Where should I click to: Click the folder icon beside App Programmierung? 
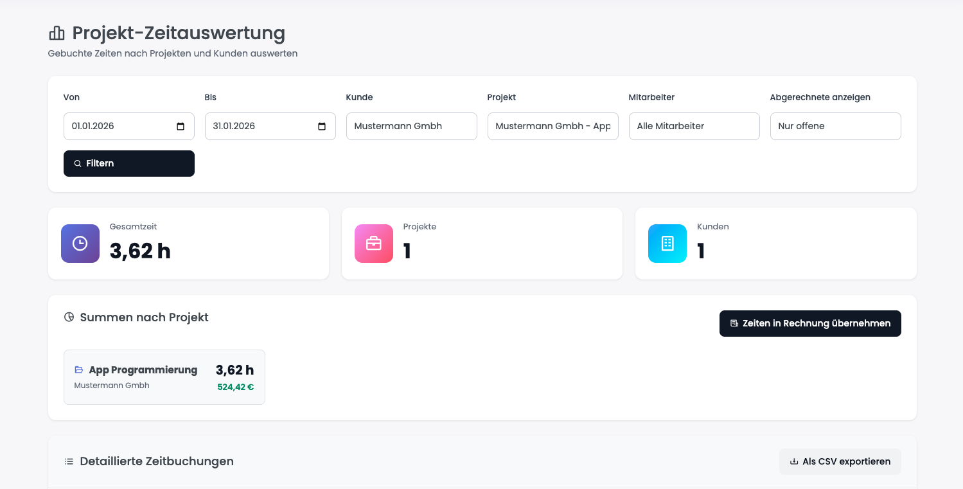[78, 369]
